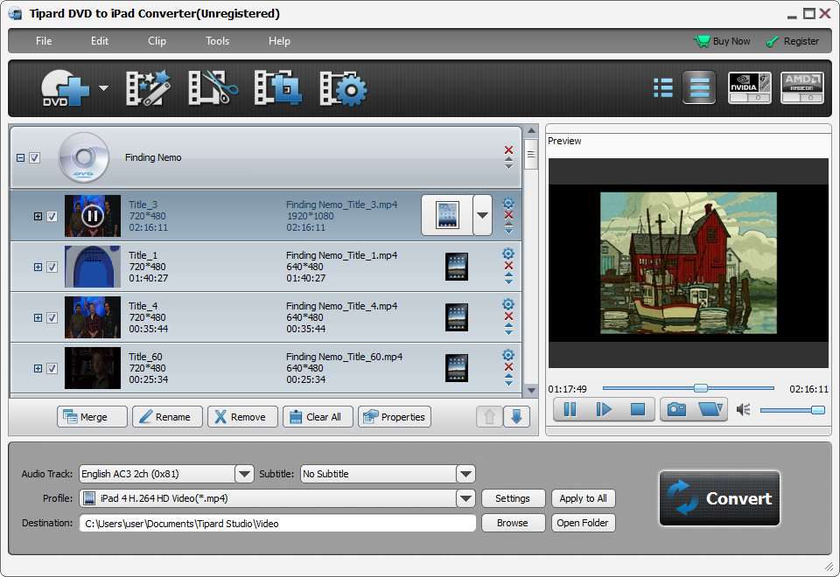The image size is (840, 577).
Task: Click the Register link
Action: 793,41
